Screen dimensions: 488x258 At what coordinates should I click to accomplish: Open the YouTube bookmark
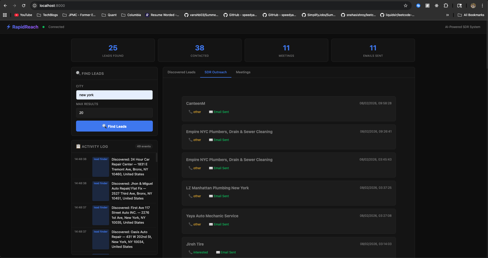click(x=23, y=15)
